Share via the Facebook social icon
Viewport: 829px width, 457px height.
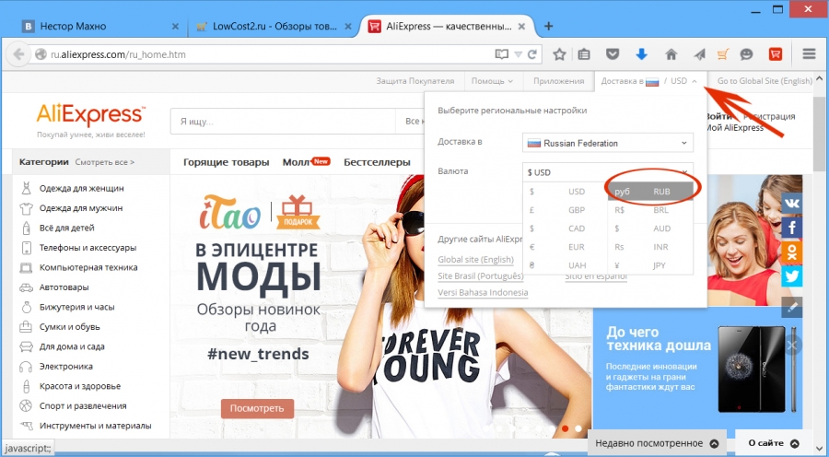[791, 228]
